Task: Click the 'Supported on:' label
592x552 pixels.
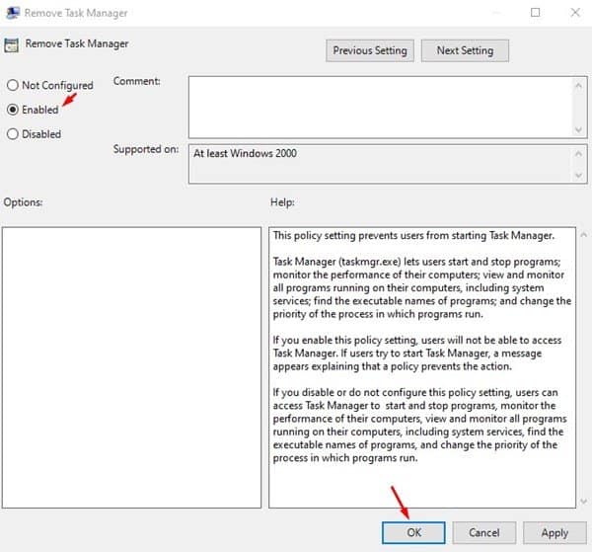Action: click(x=146, y=149)
